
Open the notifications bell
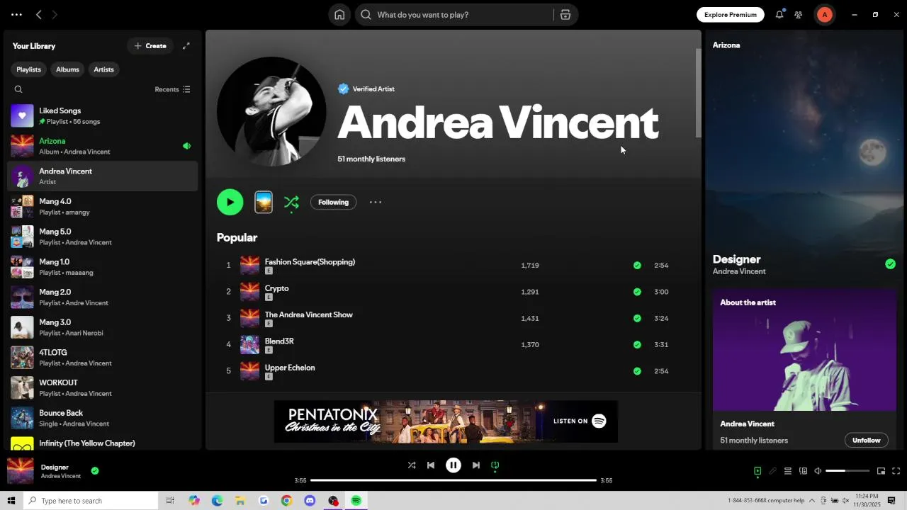[779, 15]
